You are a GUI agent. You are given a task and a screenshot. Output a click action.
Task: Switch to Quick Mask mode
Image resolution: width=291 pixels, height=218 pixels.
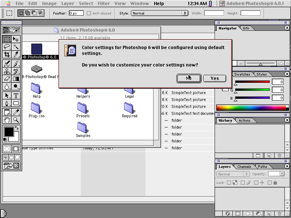point(16,149)
